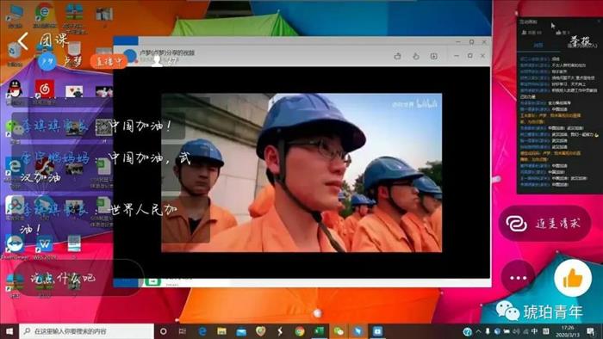The height and width of the screenshot is (339, 603).
Task: Open the three-dots more options button
Action: (518, 277)
